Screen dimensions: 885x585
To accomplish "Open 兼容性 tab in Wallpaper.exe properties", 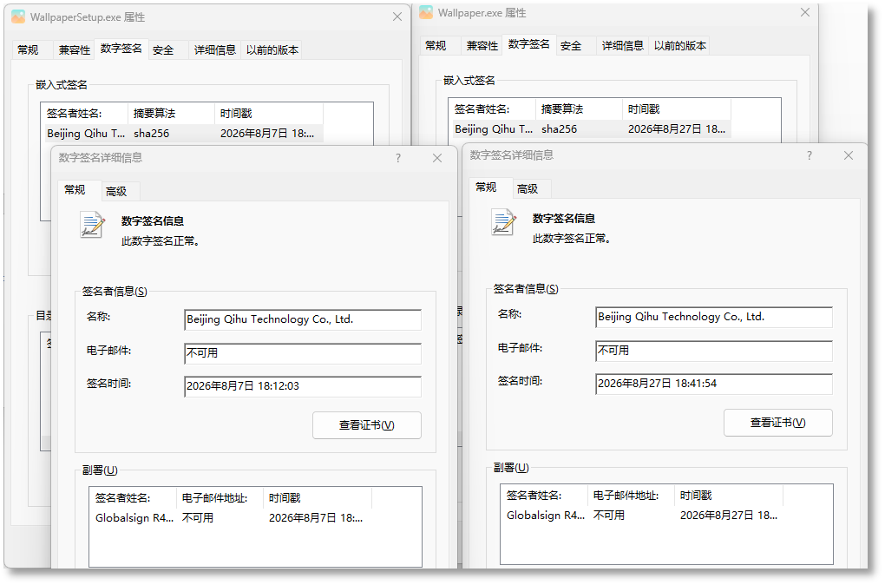I will point(482,46).
